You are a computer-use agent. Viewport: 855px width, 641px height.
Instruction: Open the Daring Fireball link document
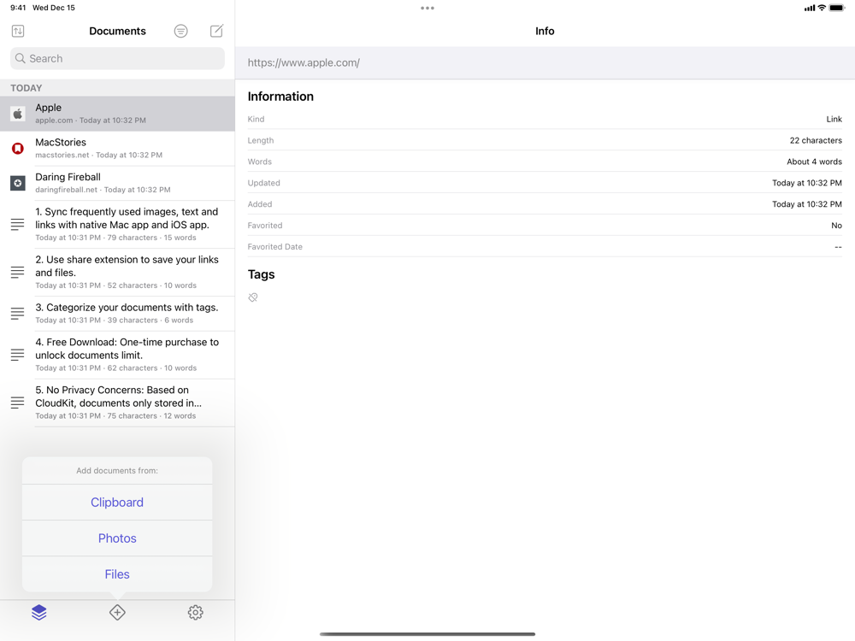[117, 183]
